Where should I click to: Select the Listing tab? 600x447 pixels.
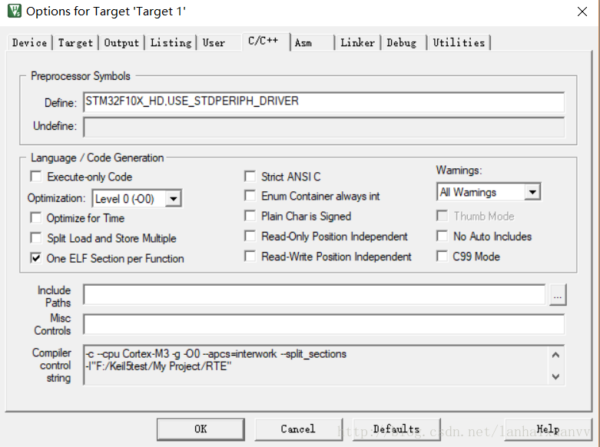coord(171,42)
